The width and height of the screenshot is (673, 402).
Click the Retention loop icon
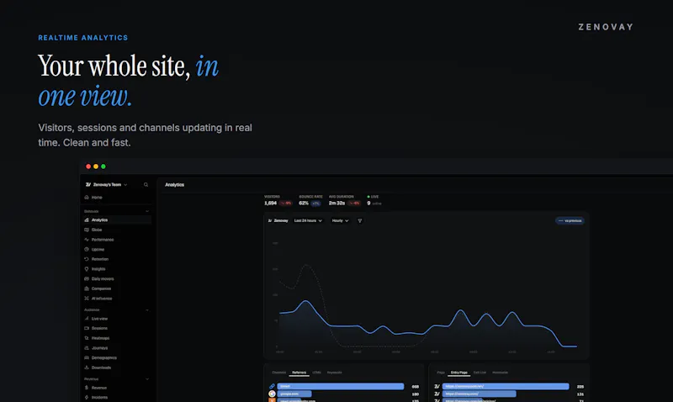click(x=87, y=259)
